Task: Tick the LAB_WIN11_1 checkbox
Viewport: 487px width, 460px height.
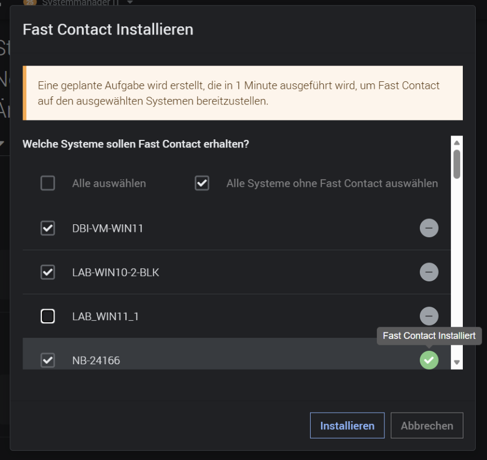Action: tap(47, 316)
